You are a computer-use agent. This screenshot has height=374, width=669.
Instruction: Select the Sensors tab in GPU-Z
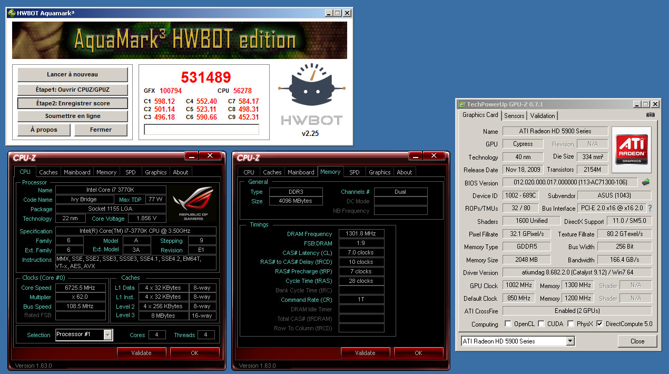tap(514, 115)
